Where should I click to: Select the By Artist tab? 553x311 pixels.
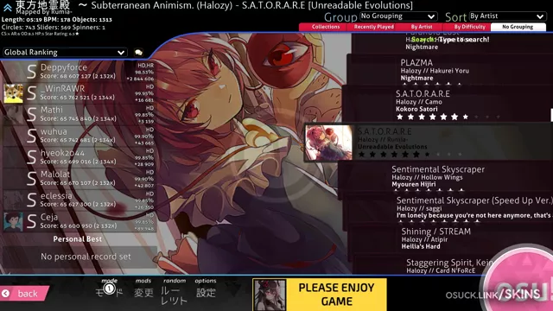click(421, 27)
